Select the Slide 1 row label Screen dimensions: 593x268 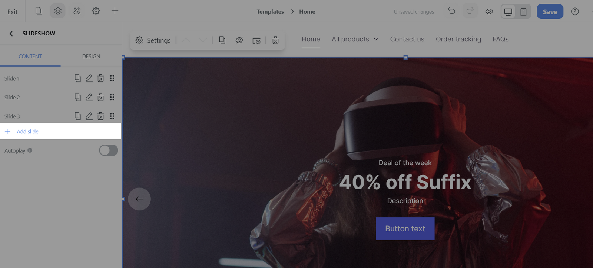(x=12, y=78)
